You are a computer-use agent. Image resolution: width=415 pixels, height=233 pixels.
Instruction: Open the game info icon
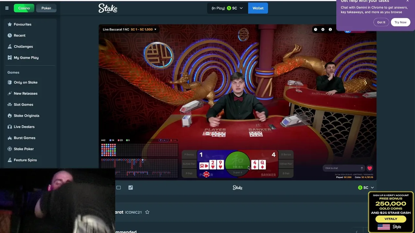(330, 29)
